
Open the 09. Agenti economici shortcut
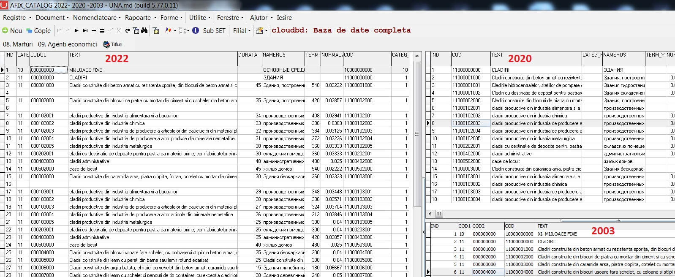[68, 44]
